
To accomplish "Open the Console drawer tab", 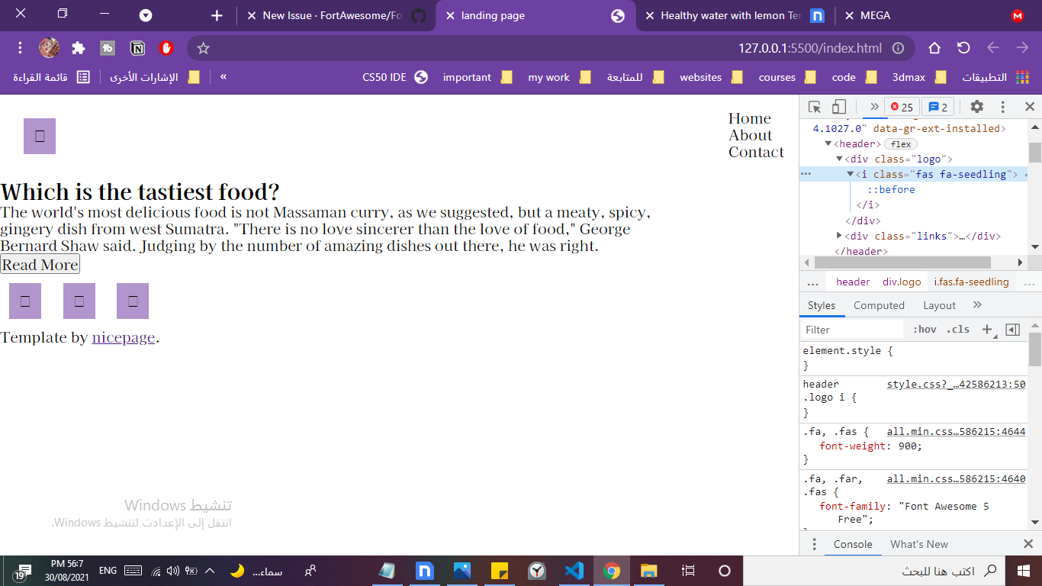I will click(853, 544).
